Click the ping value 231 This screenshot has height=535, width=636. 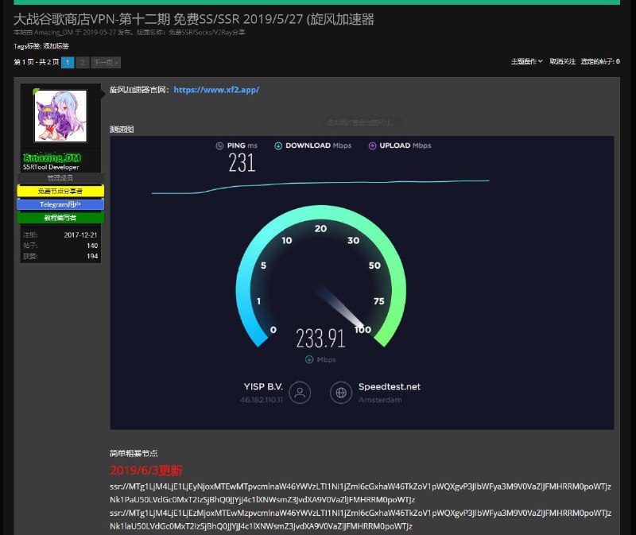[x=242, y=163]
